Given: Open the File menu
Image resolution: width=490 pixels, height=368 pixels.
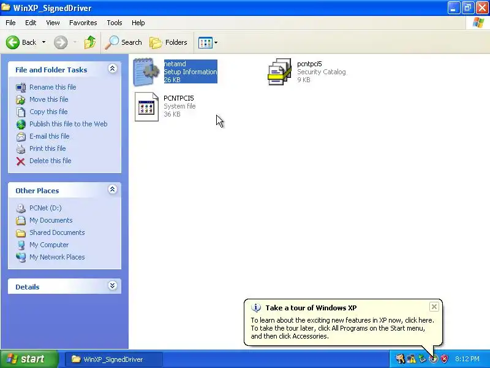Looking at the screenshot, I should click(10, 23).
